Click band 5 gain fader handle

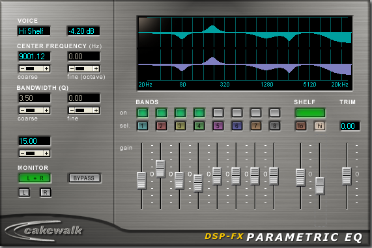click(217, 176)
